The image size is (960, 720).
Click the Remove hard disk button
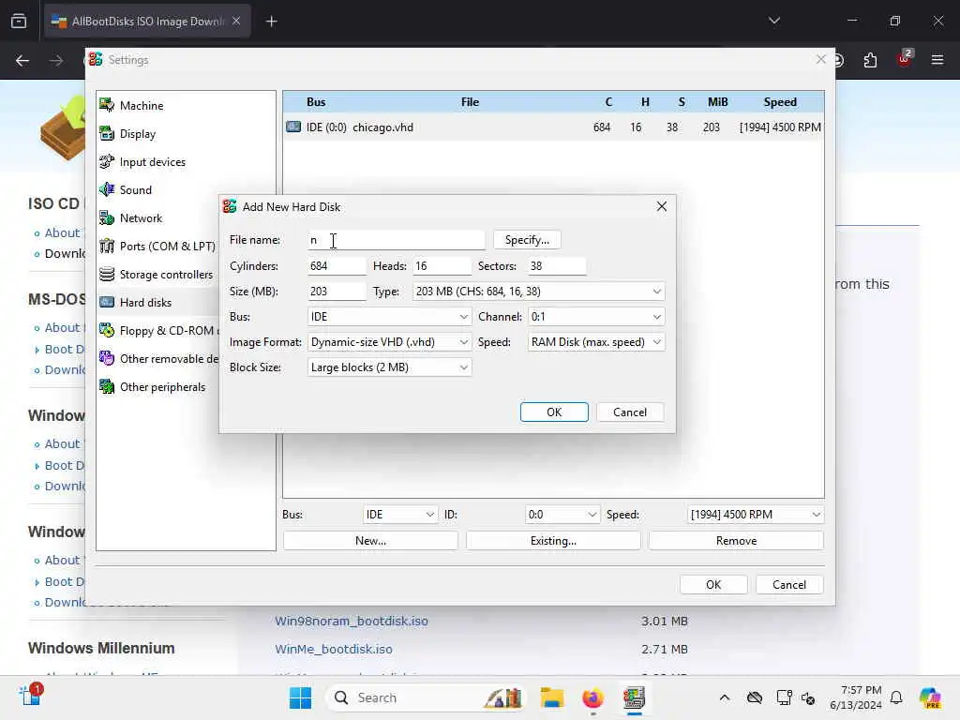point(737,541)
